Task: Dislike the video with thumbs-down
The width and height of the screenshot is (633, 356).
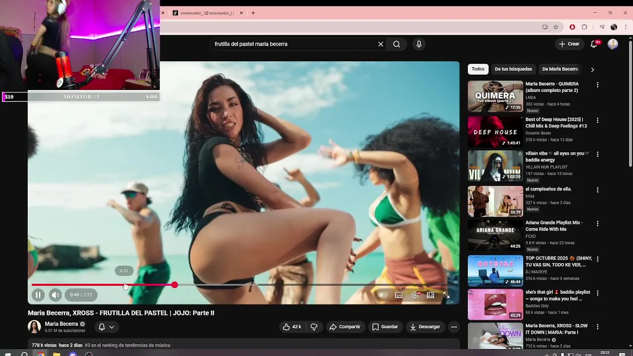Action: click(x=314, y=327)
